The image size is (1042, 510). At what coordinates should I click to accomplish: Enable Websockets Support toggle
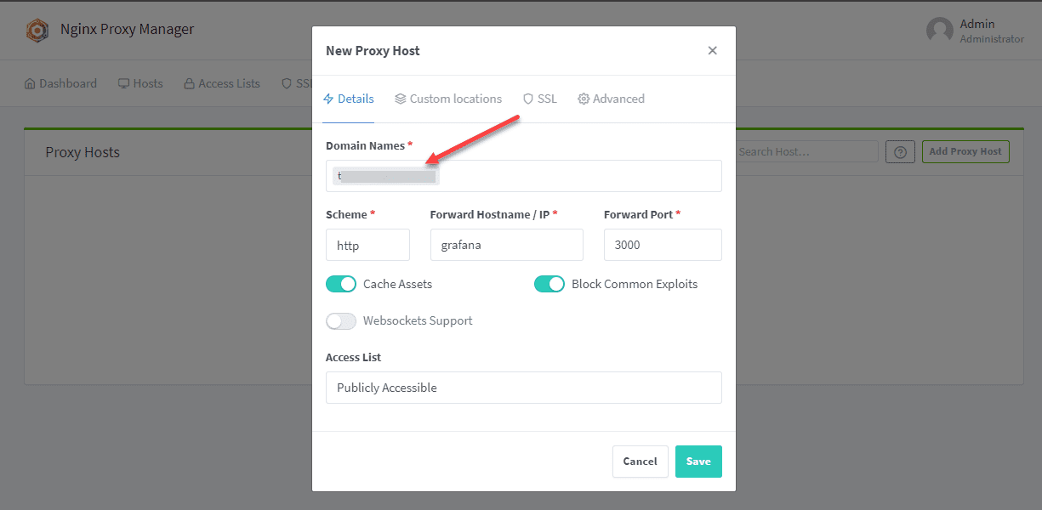(341, 321)
